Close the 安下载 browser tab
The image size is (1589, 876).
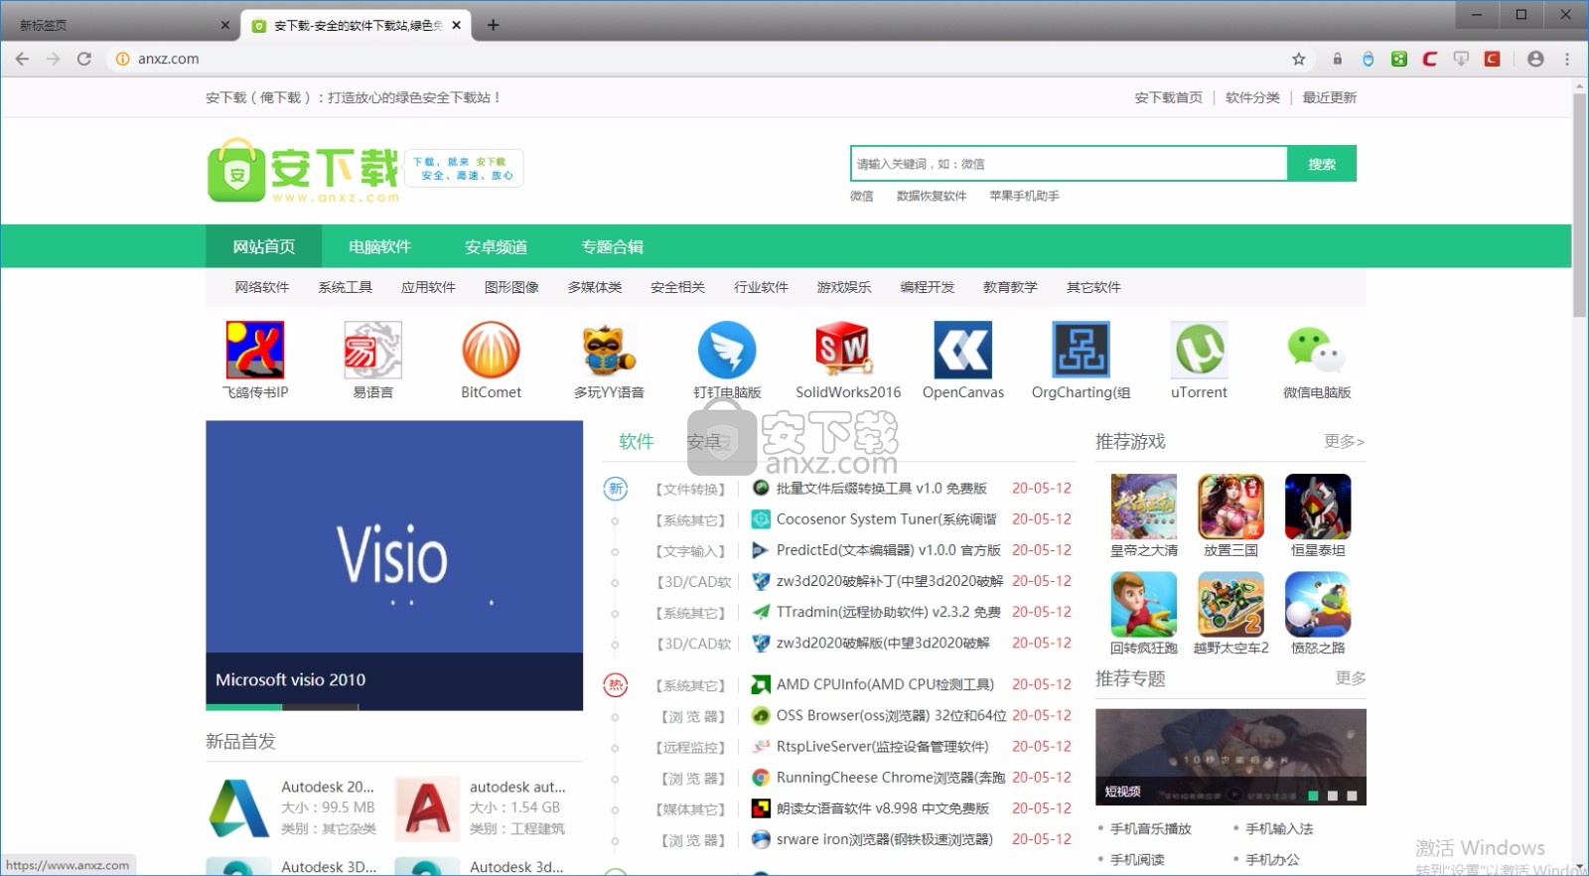click(x=456, y=25)
